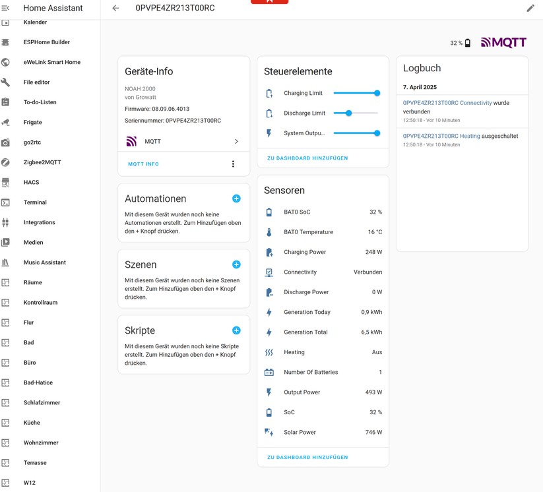Adjust the Discharge Limit slider
This screenshot has width=543, height=492.
349,113
